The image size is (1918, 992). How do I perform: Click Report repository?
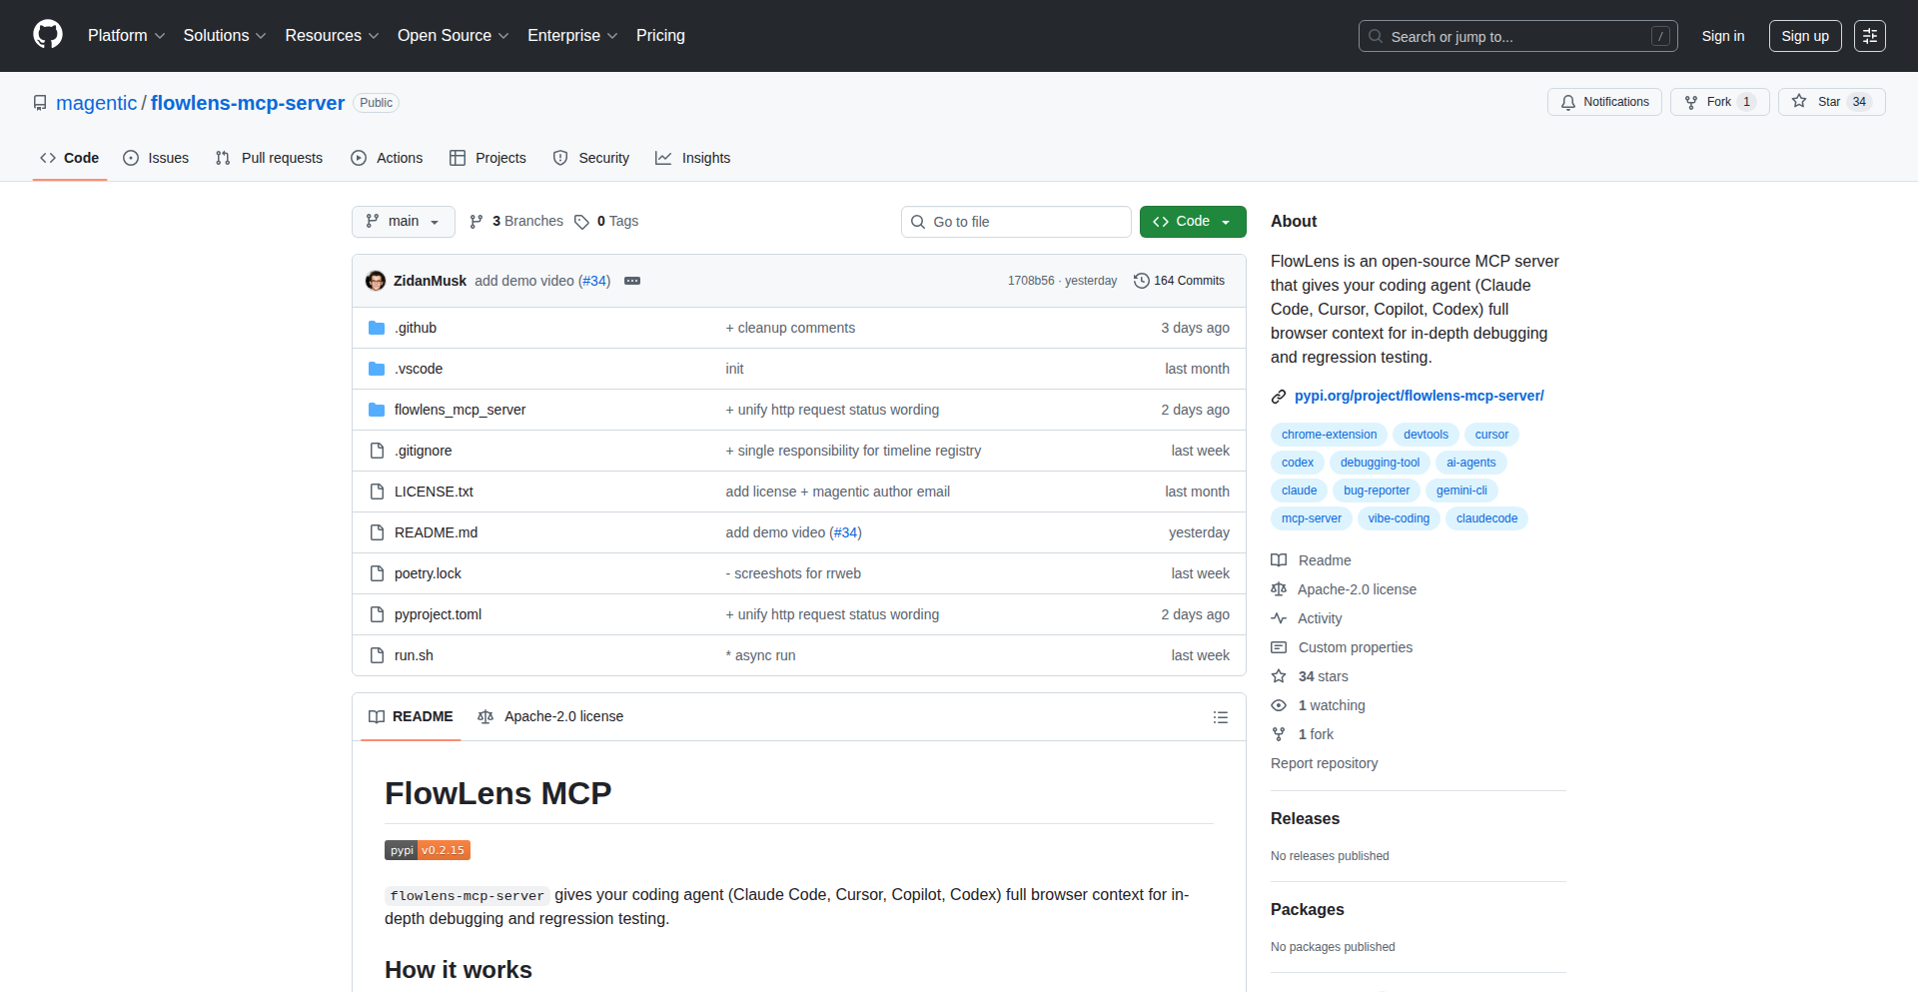click(x=1324, y=762)
